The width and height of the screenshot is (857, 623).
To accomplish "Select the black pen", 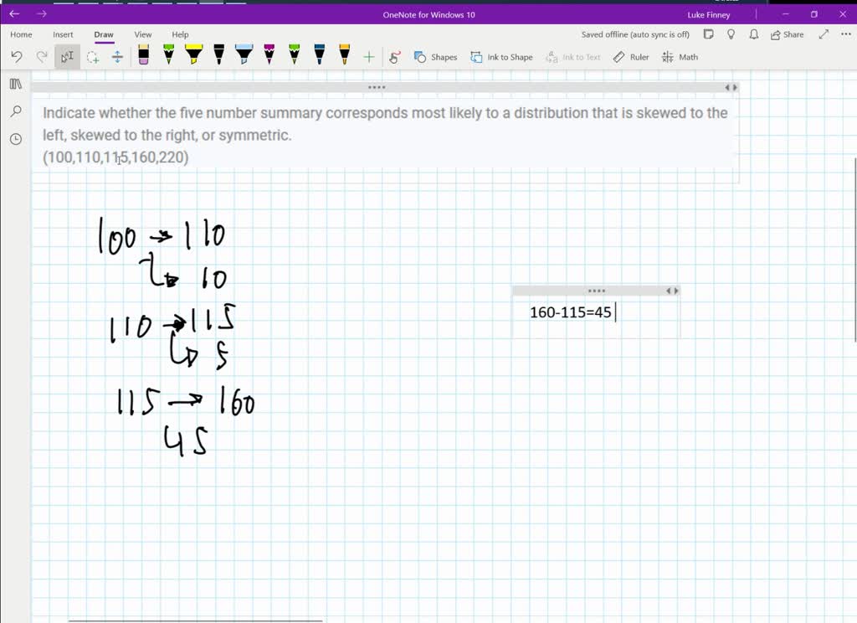I will click(218, 56).
